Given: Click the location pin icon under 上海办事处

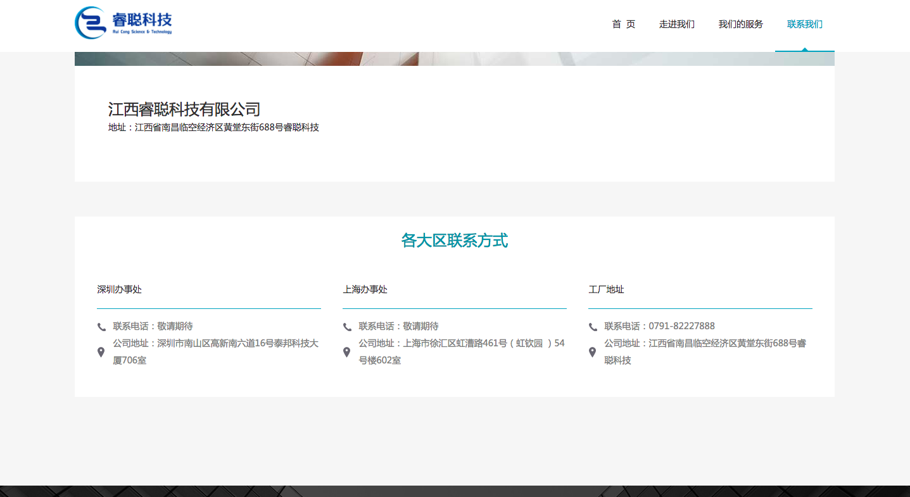Looking at the screenshot, I should (346, 352).
